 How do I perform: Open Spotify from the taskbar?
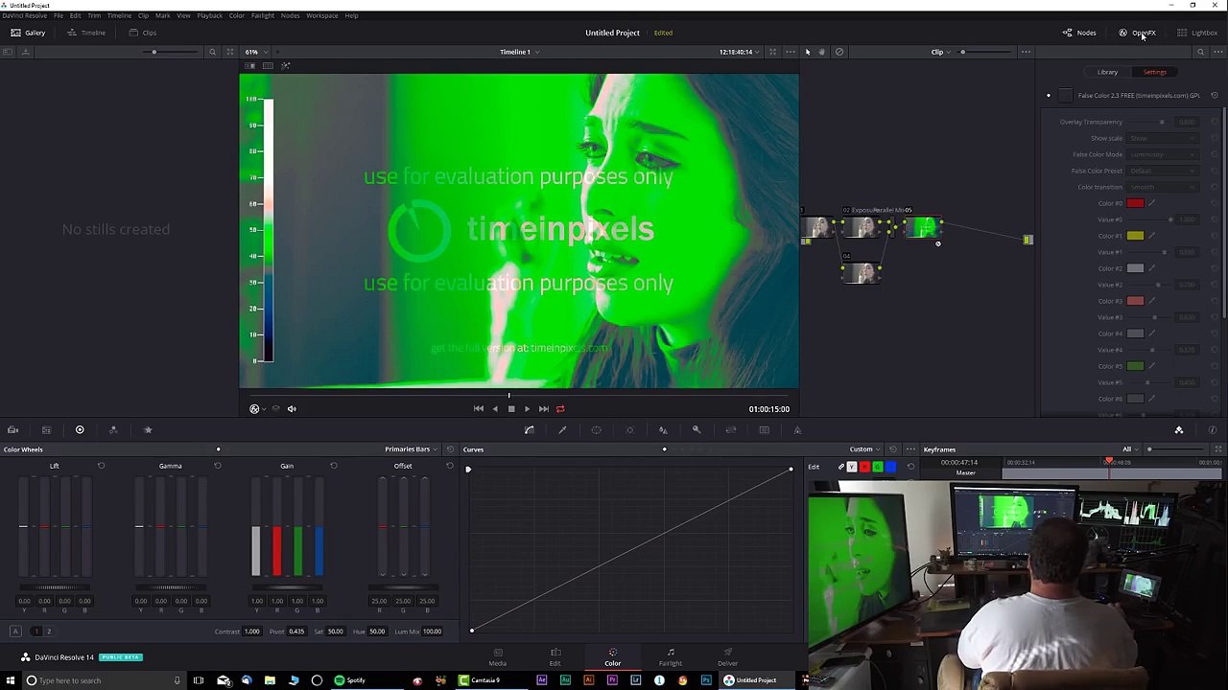pos(350,680)
